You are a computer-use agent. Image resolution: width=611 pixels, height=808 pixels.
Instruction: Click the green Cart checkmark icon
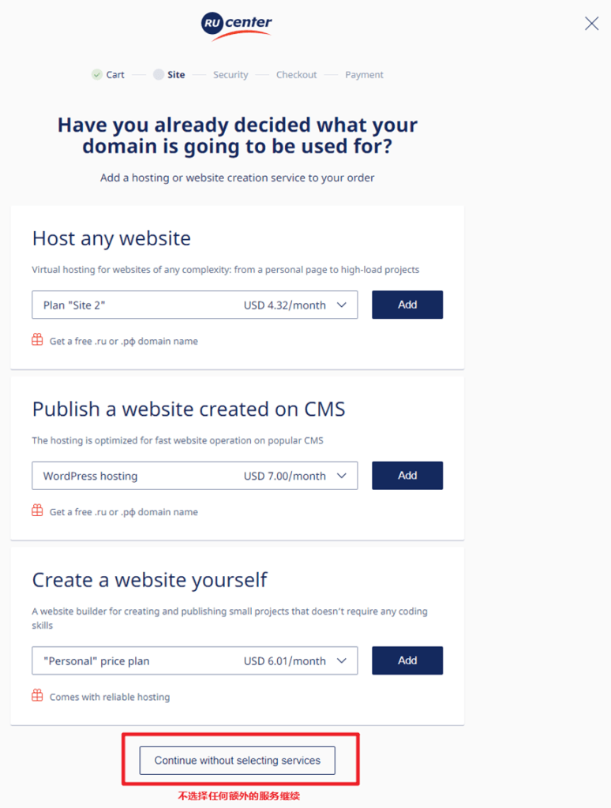click(97, 75)
